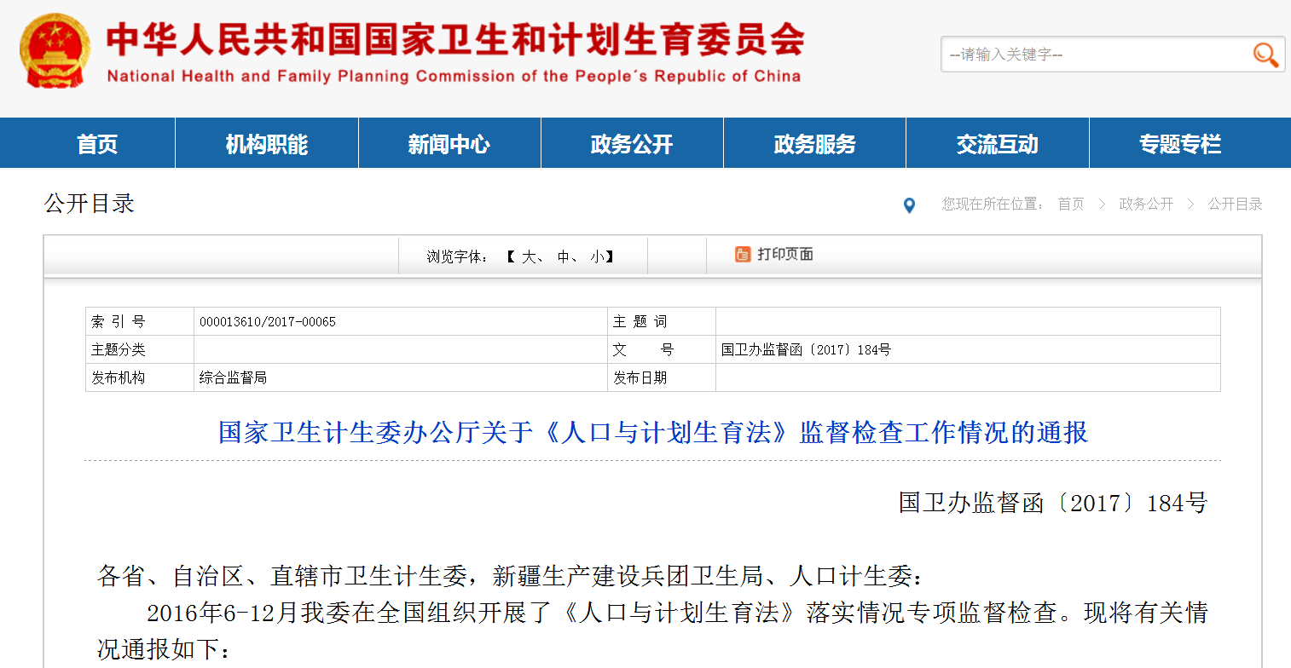Click the 索引号 label cell
Viewport: 1291px width, 668px height.
point(140,322)
